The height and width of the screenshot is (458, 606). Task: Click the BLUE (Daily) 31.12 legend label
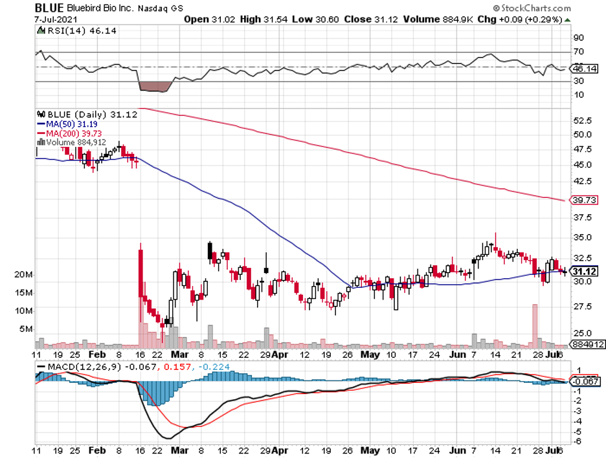click(93, 114)
